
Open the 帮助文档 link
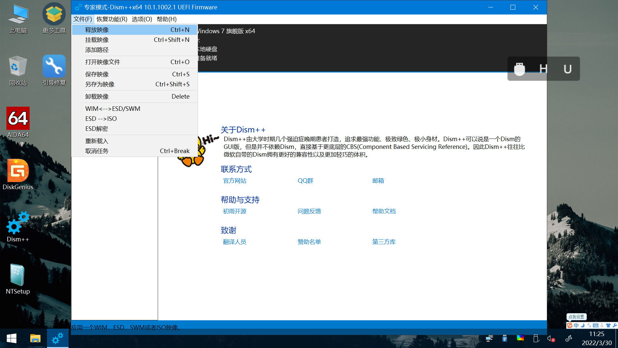pyautogui.click(x=384, y=211)
